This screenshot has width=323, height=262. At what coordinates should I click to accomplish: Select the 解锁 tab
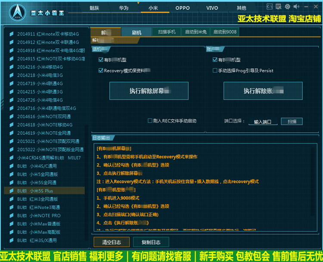pyautogui.click(x=106, y=32)
